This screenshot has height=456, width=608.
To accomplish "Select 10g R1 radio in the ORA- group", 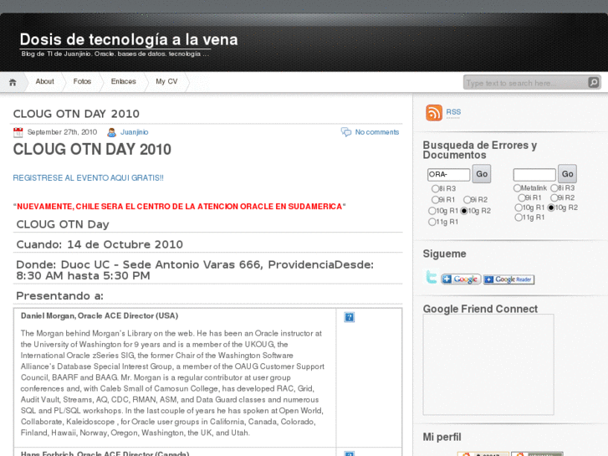I will coord(432,211).
